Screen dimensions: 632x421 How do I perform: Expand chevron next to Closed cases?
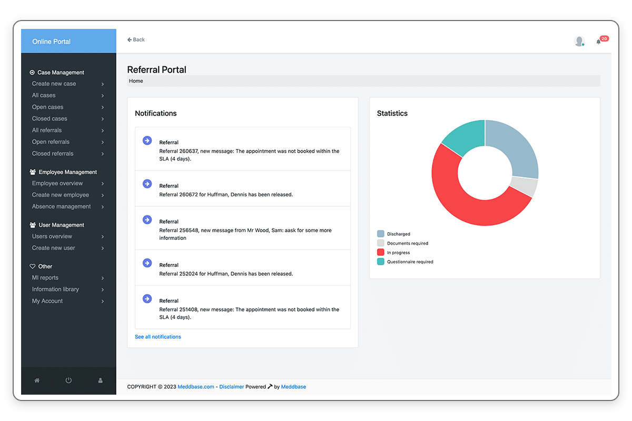(103, 119)
